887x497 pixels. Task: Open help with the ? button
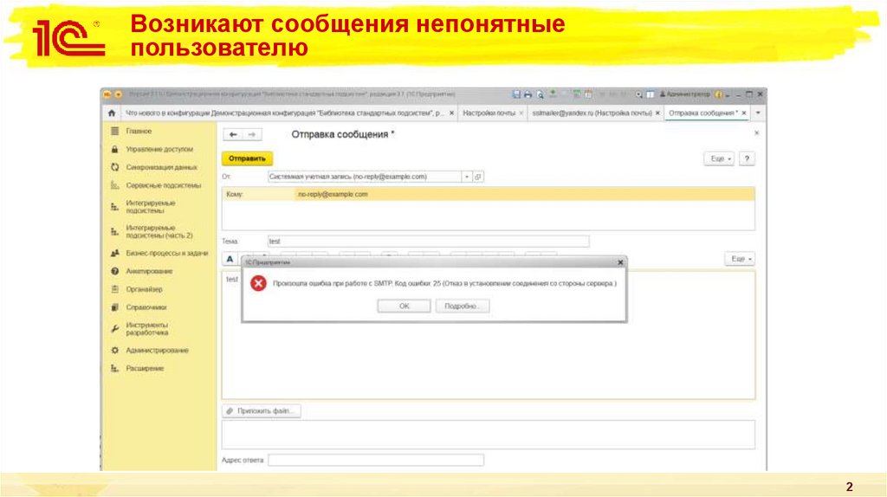747,158
